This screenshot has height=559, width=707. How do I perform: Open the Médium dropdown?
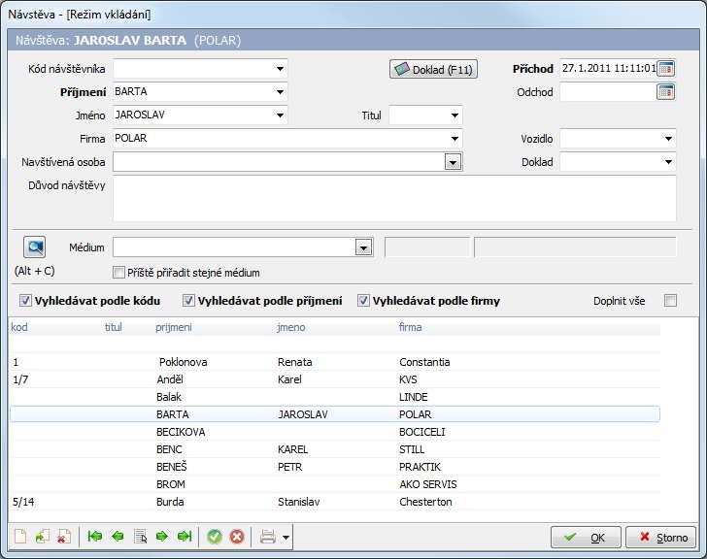[x=364, y=247]
